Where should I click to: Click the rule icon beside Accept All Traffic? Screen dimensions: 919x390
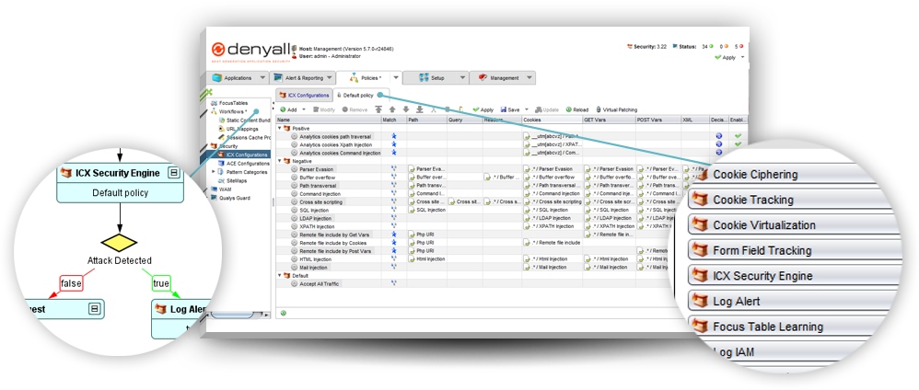(295, 283)
